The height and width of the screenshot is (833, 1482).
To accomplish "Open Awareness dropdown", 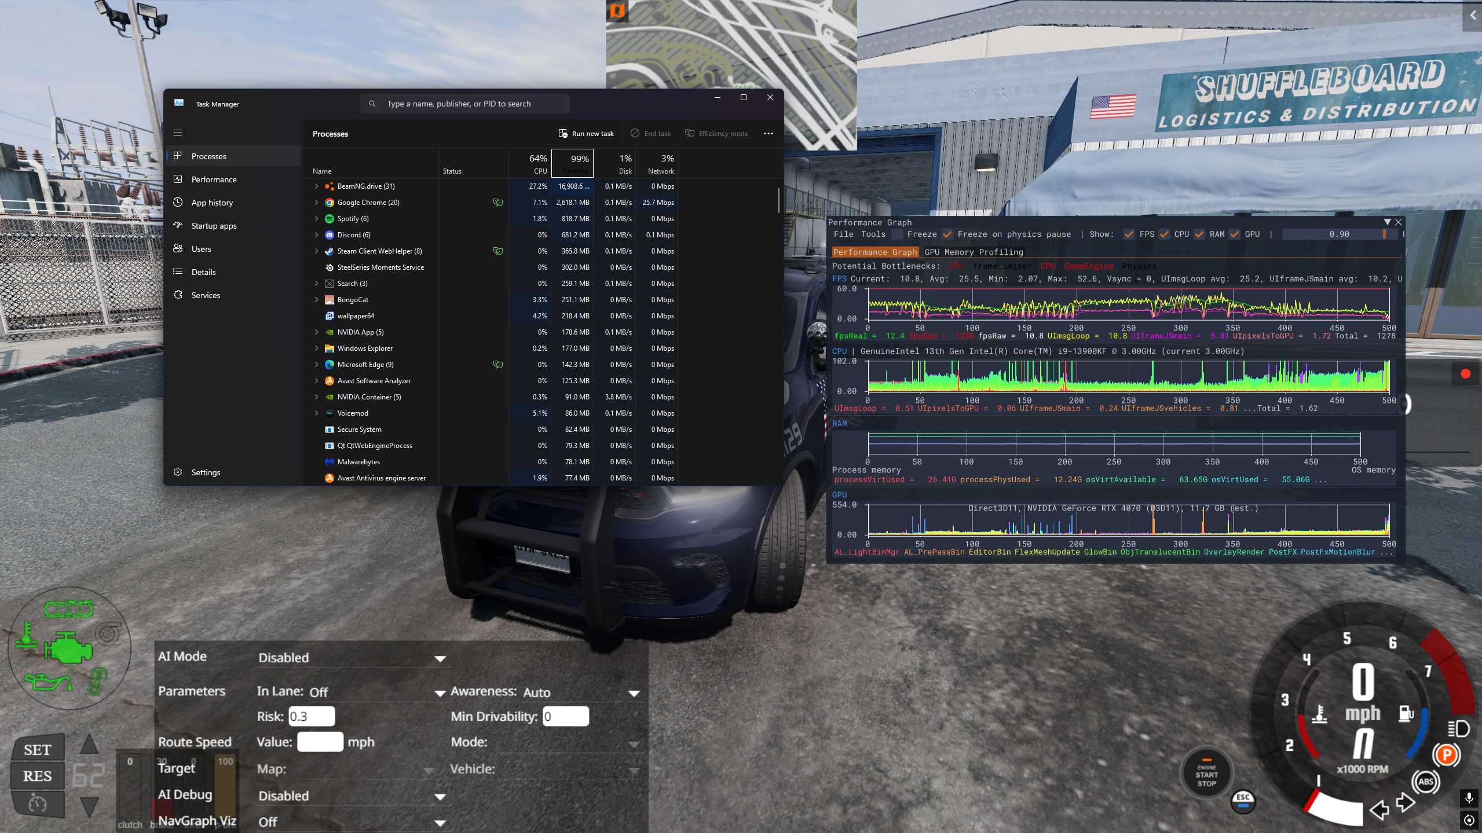I will pos(581,692).
